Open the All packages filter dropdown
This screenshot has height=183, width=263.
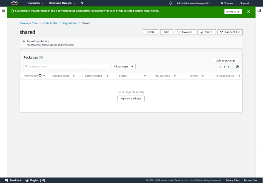tap(124, 66)
